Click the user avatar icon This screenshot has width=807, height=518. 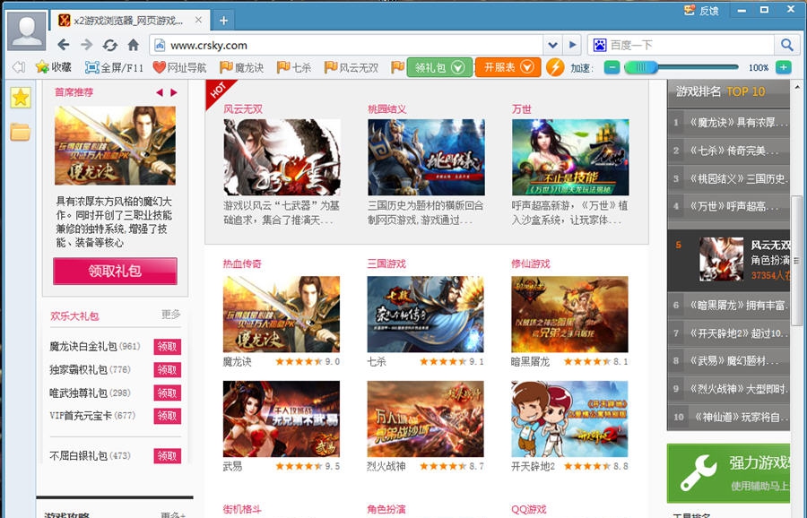click(26, 30)
